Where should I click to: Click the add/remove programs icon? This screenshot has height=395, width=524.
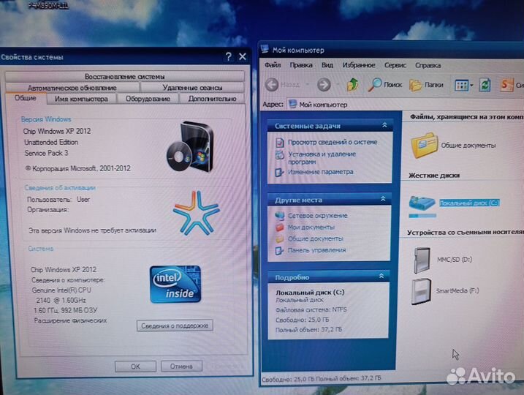(x=279, y=155)
